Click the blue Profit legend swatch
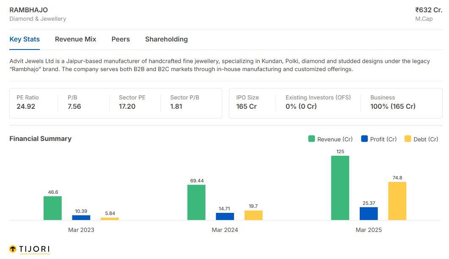 coord(364,139)
